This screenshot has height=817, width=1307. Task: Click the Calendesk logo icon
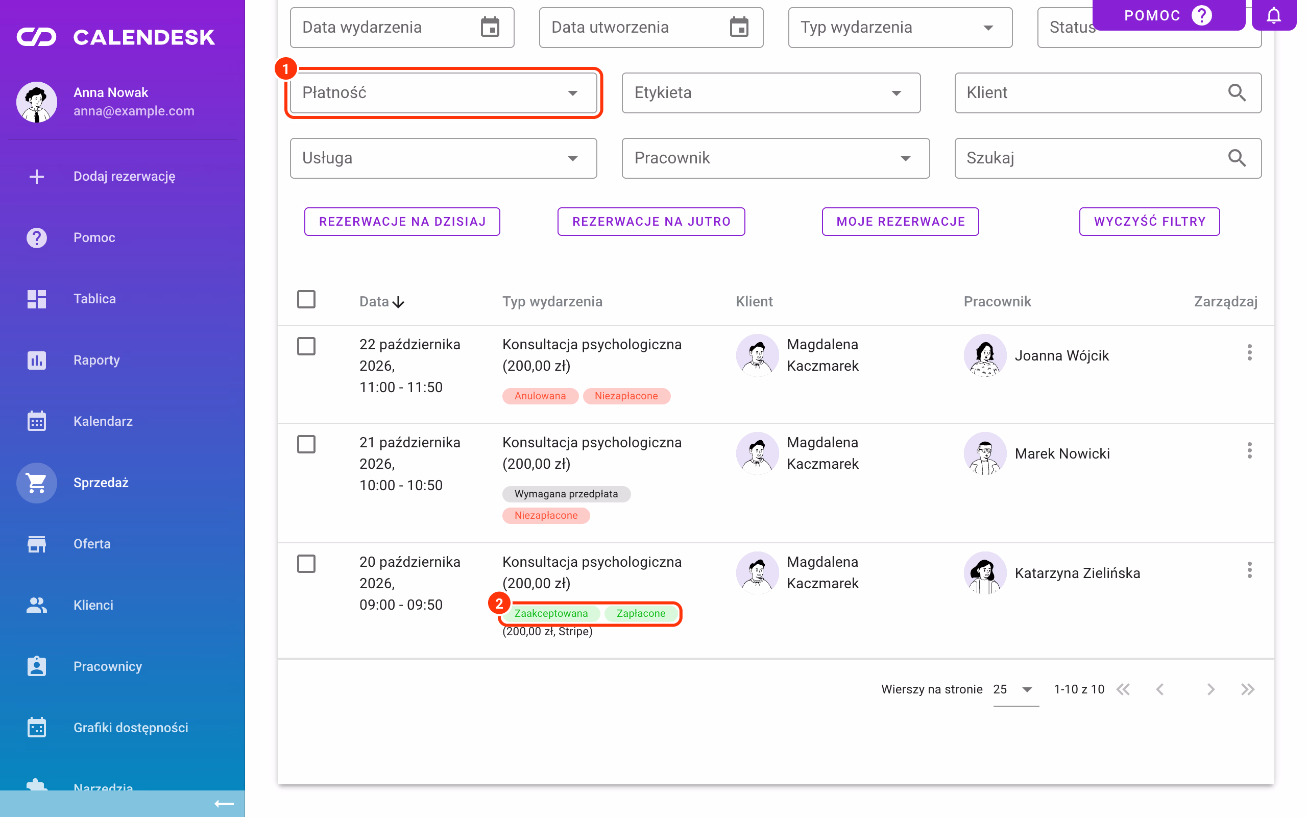36,37
